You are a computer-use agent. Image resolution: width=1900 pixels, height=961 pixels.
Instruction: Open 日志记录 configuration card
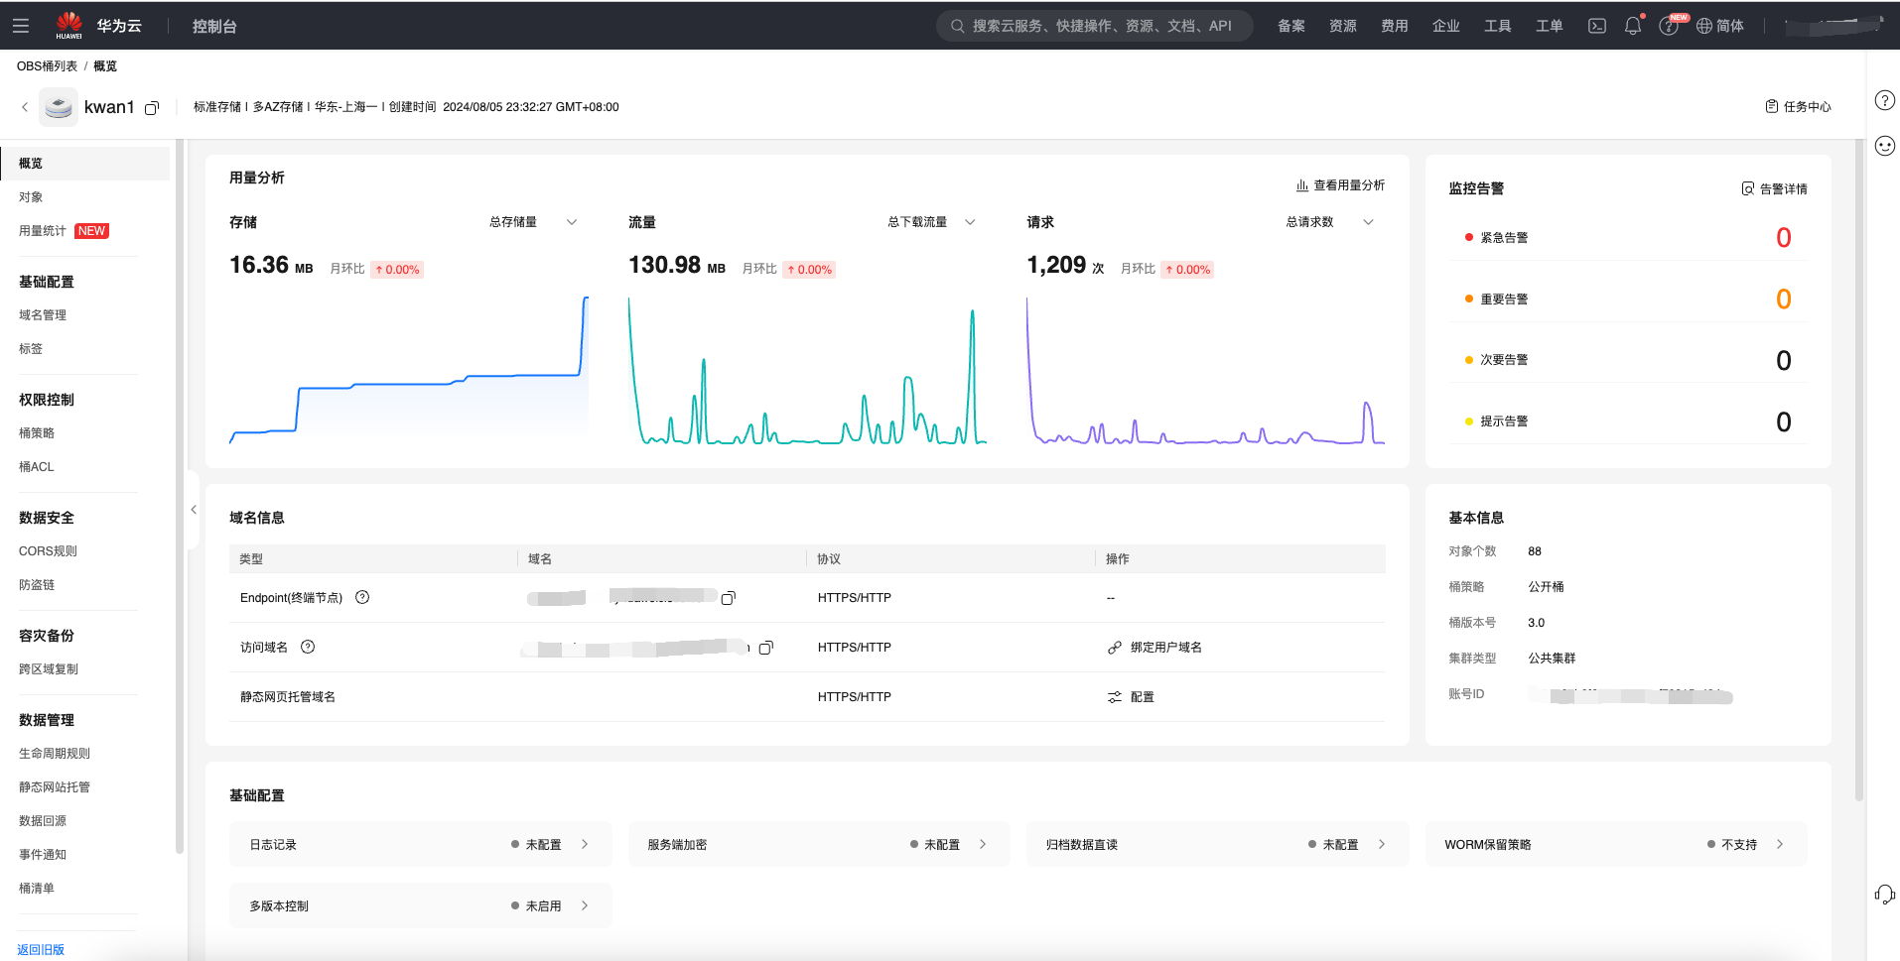click(420, 845)
